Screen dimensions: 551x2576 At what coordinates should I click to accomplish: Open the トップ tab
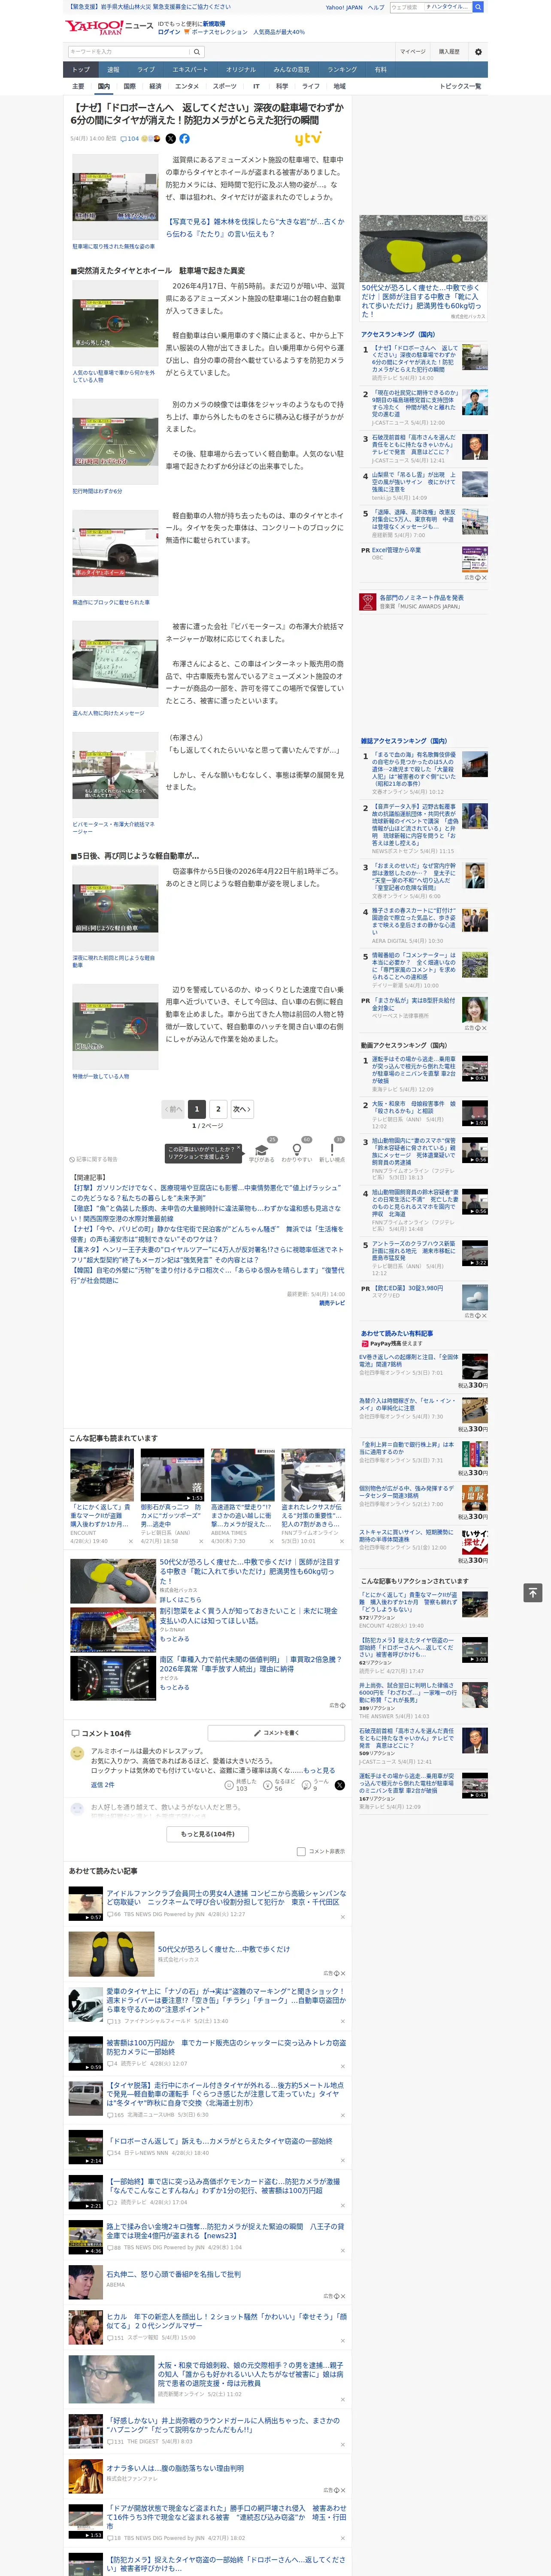pos(81,70)
